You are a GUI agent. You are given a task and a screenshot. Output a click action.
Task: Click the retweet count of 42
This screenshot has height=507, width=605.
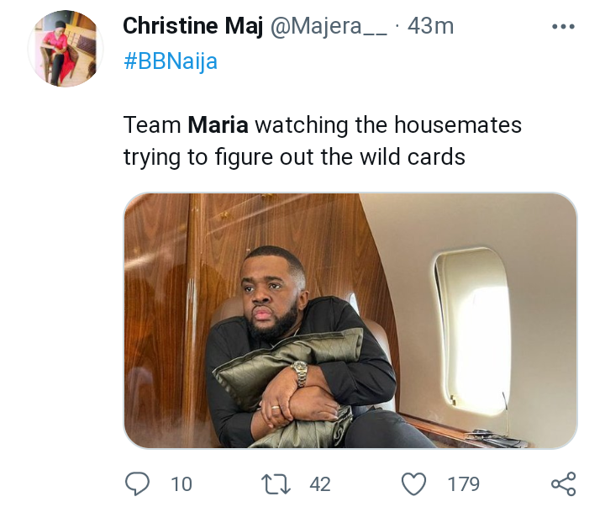pos(319,484)
